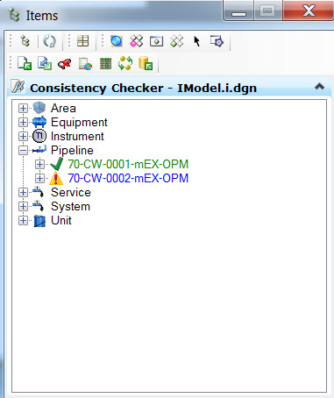Click the refresh arrows toolbar icon

pyautogui.click(x=49, y=41)
